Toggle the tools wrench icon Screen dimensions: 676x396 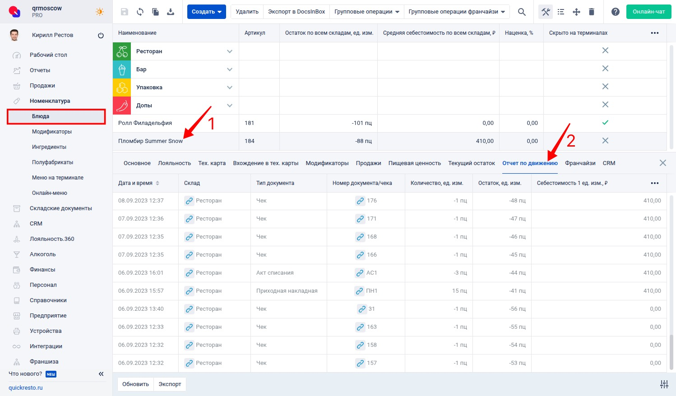click(x=546, y=12)
